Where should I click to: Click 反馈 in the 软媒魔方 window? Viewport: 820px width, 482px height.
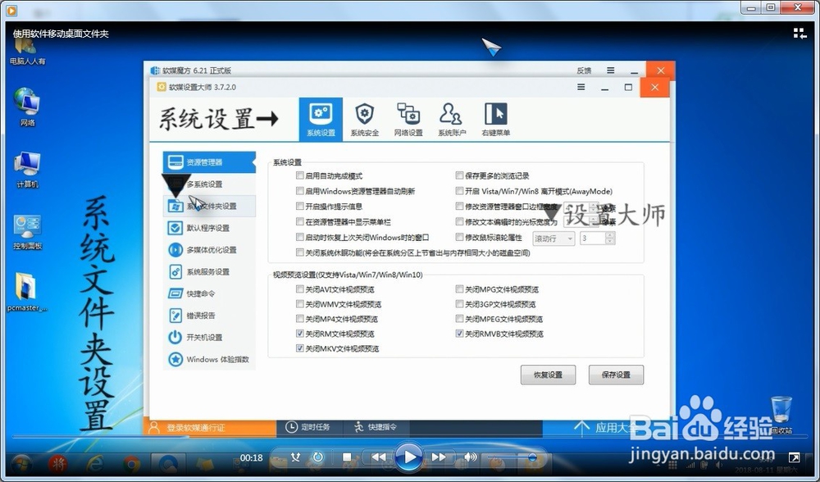coord(584,70)
